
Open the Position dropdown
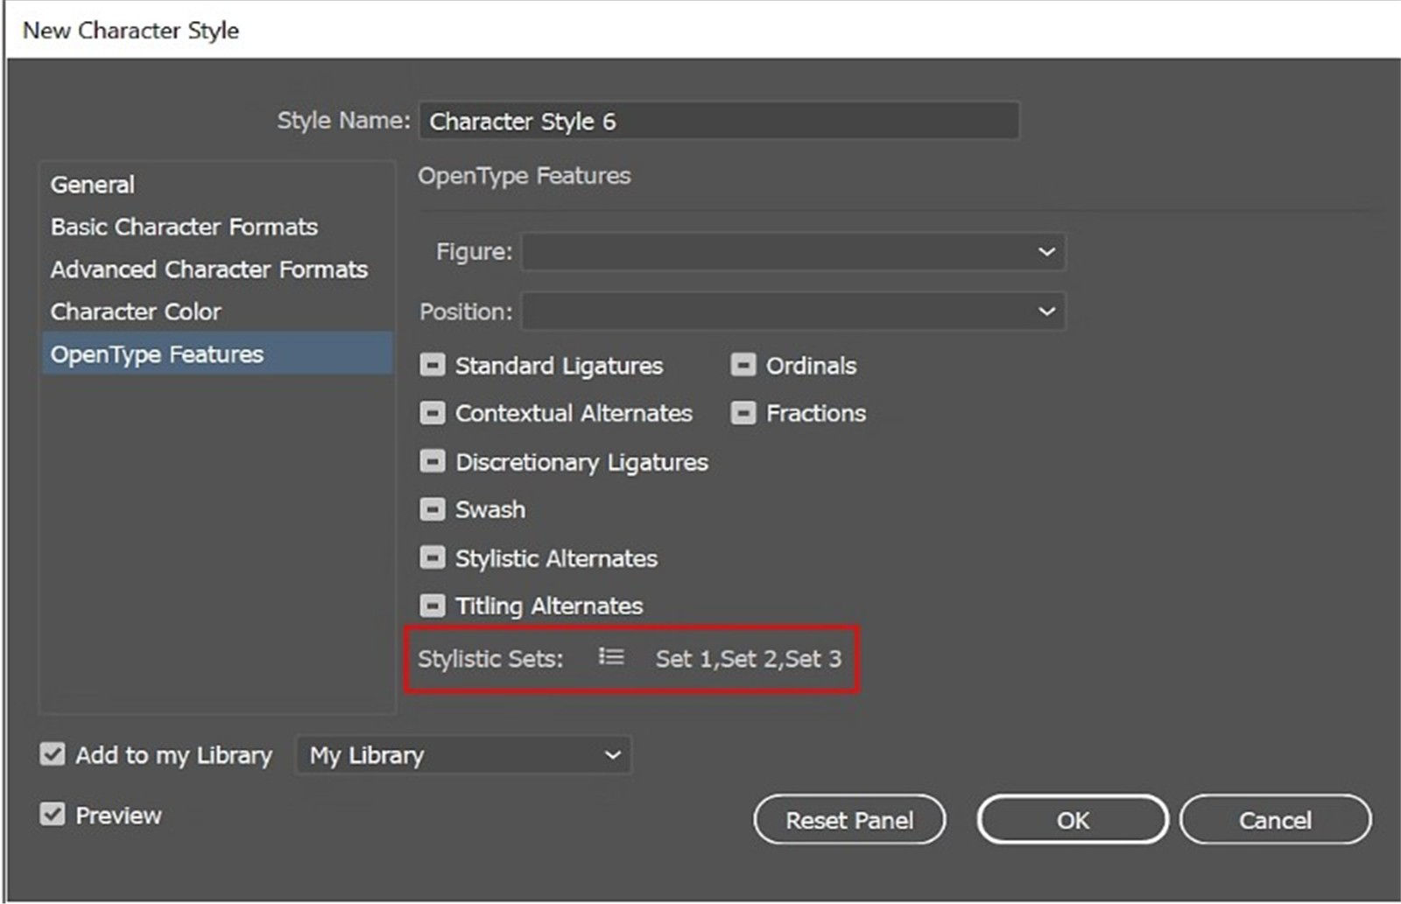[793, 312]
